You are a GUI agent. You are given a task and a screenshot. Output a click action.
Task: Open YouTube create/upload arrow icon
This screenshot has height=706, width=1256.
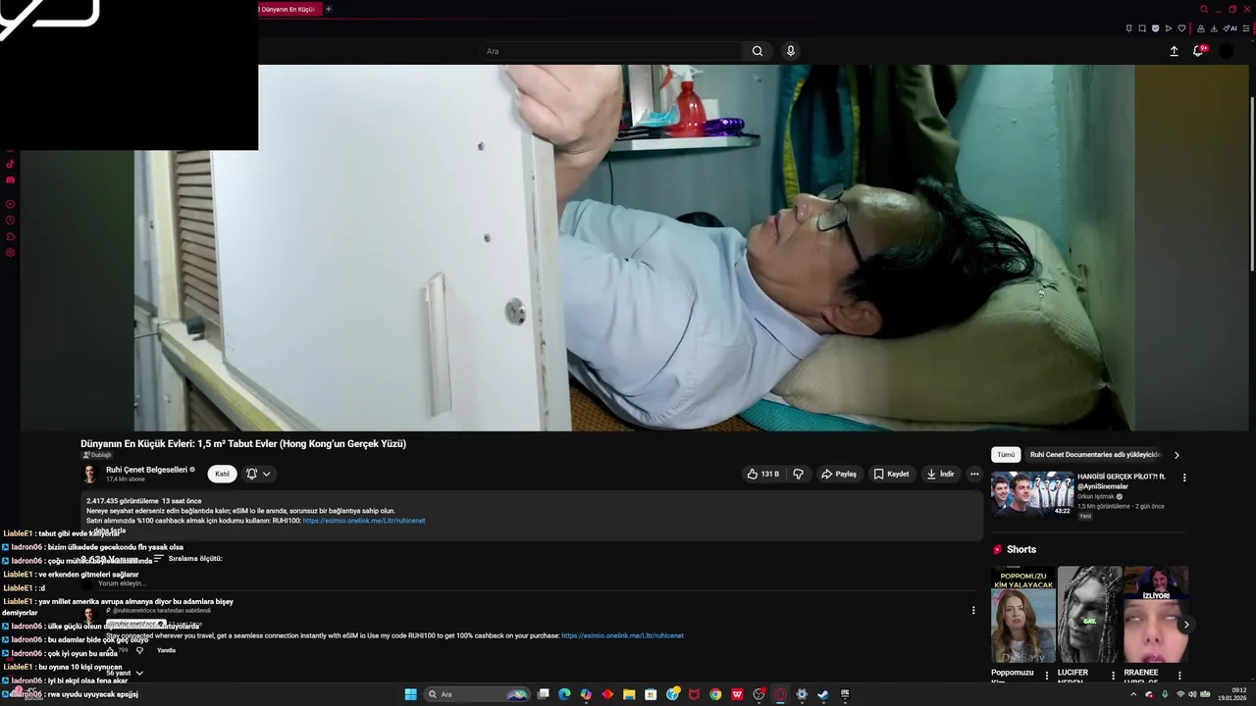pyautogui.click(x=1174, y=51)
